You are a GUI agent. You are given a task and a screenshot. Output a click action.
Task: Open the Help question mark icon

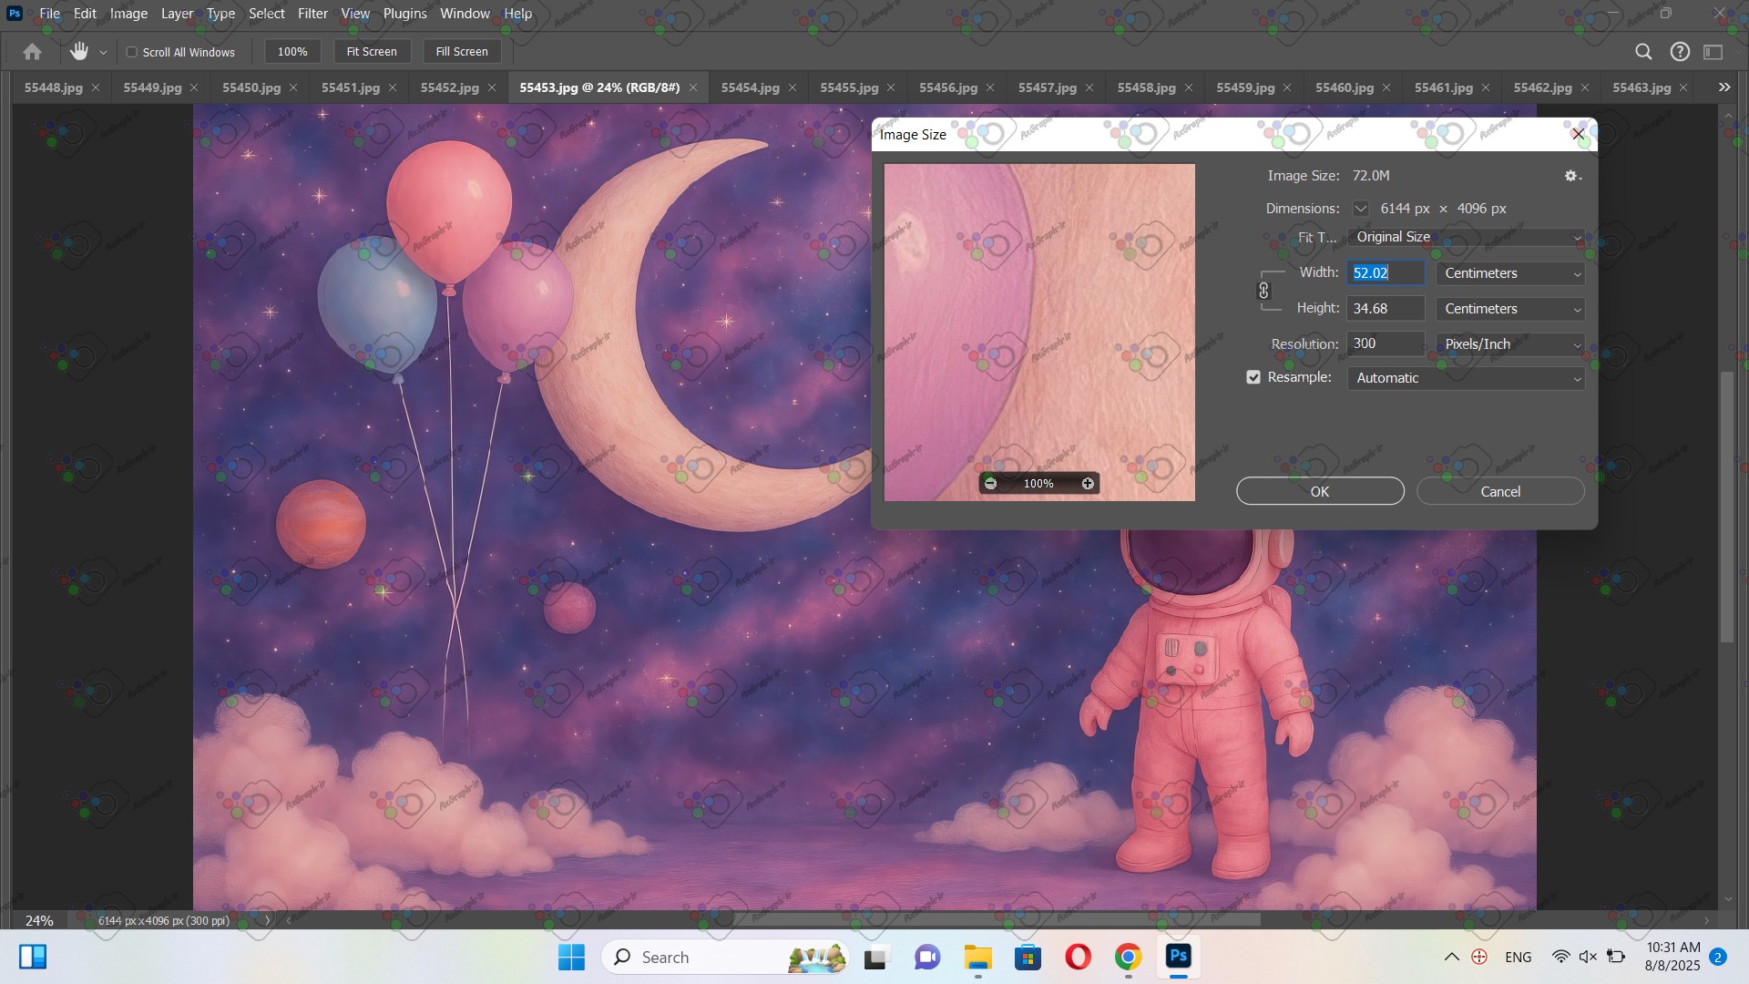pyautogui.click(x=1680, y=52)
